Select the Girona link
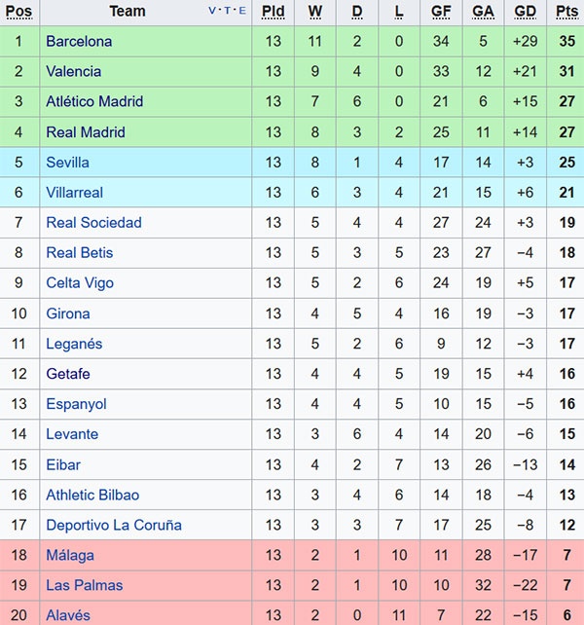The image size is (584, 625). click(x=67, y=313)
